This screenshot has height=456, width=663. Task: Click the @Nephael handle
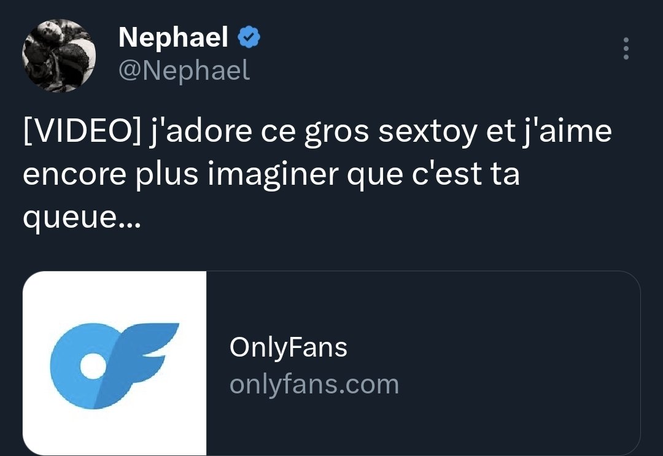[184, 70]
